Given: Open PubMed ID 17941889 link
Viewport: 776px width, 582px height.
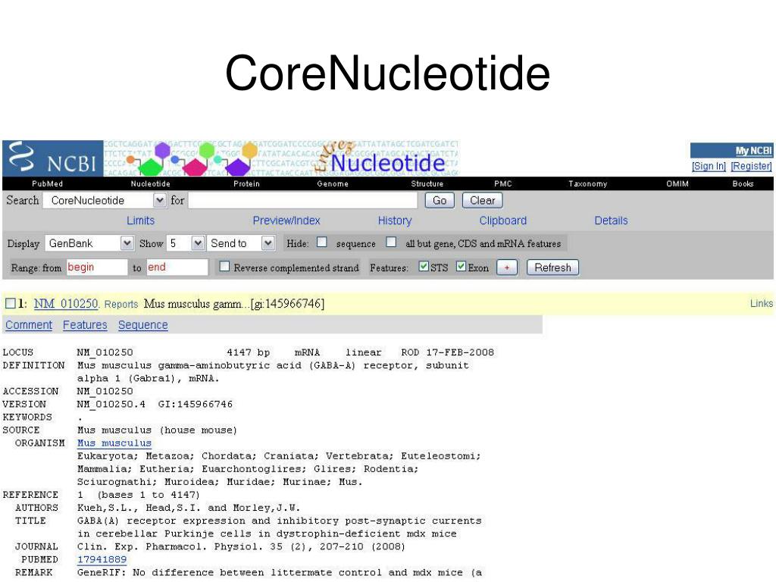Looking at the screenshot, I should pyautogui.click(x=102, y=559).
